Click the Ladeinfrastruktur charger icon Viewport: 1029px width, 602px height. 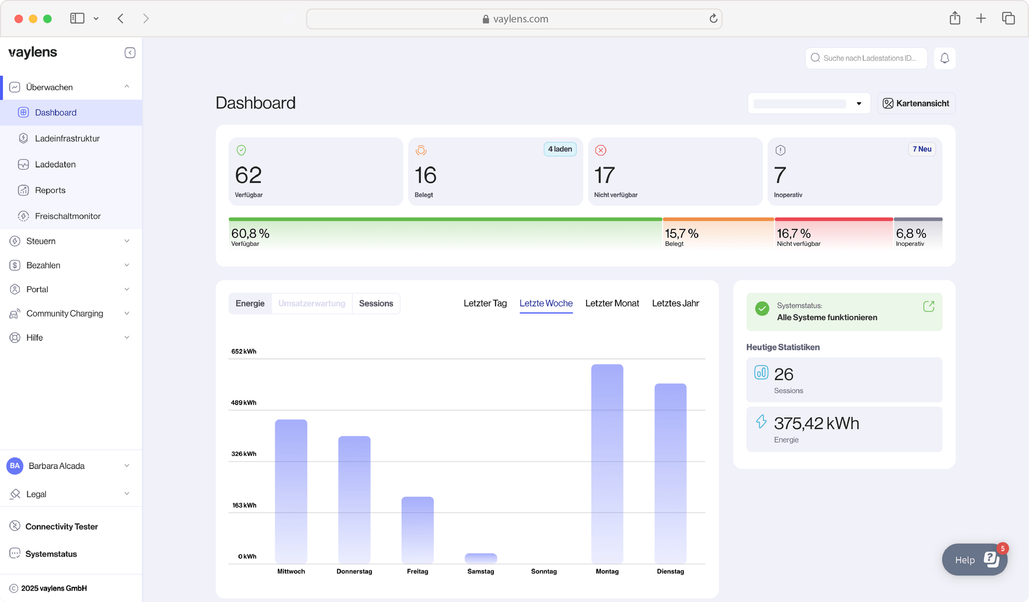tap(23, 138)
